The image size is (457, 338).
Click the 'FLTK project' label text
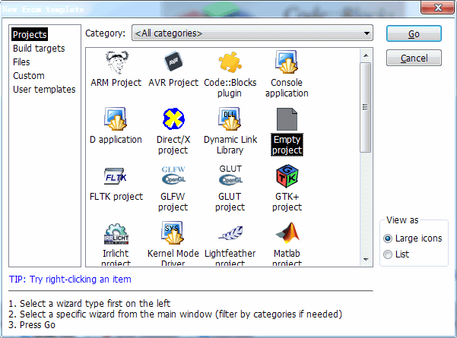[x=116, y=197]
